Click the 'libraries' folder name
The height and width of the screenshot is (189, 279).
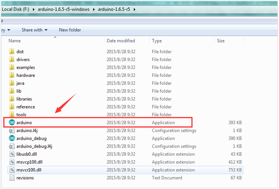click(x=24, y=99)
